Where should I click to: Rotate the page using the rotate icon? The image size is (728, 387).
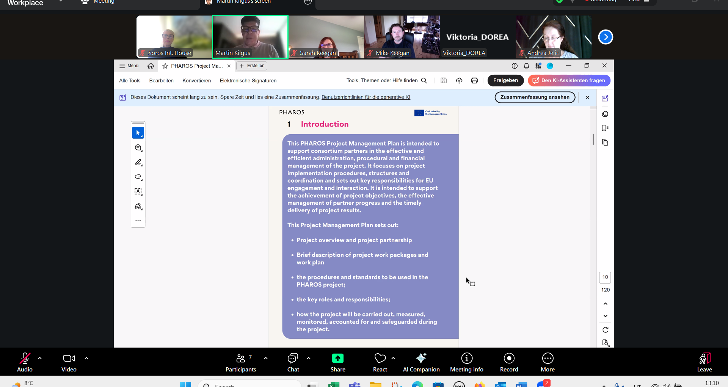coord(605,330)
